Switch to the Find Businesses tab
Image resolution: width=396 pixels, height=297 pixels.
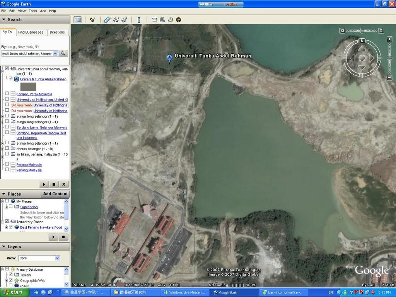coord(31,32)
